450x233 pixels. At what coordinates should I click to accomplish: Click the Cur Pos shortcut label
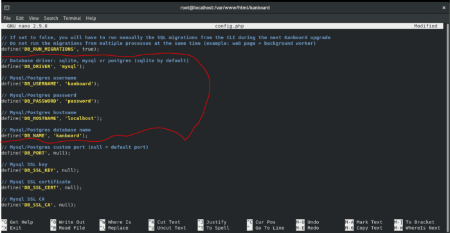265,222
